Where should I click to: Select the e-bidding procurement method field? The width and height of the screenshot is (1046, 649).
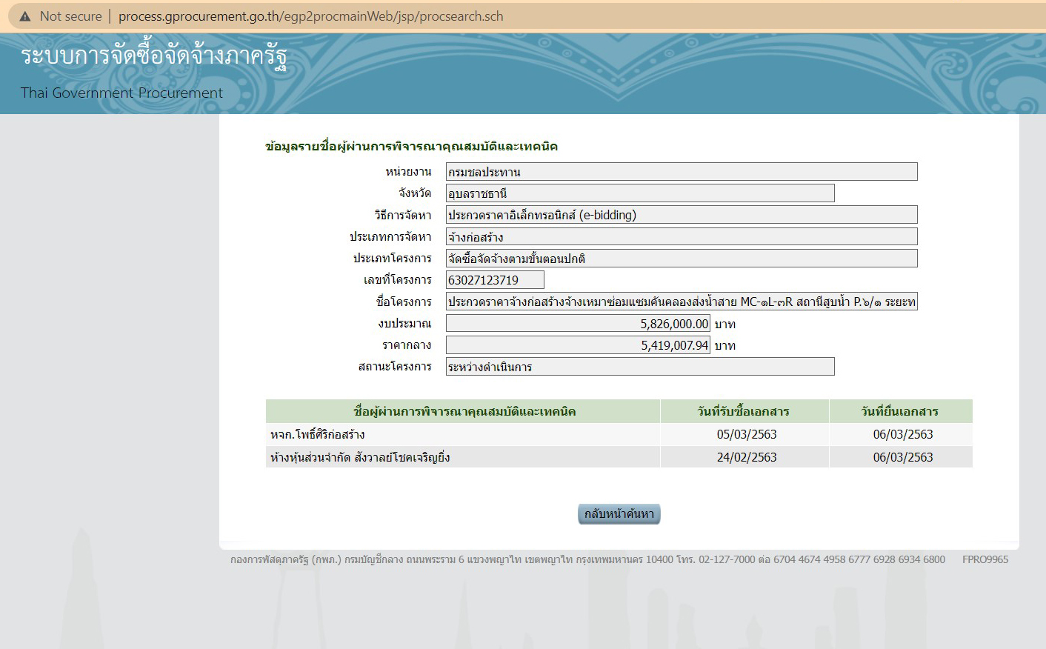pos(680,215)
